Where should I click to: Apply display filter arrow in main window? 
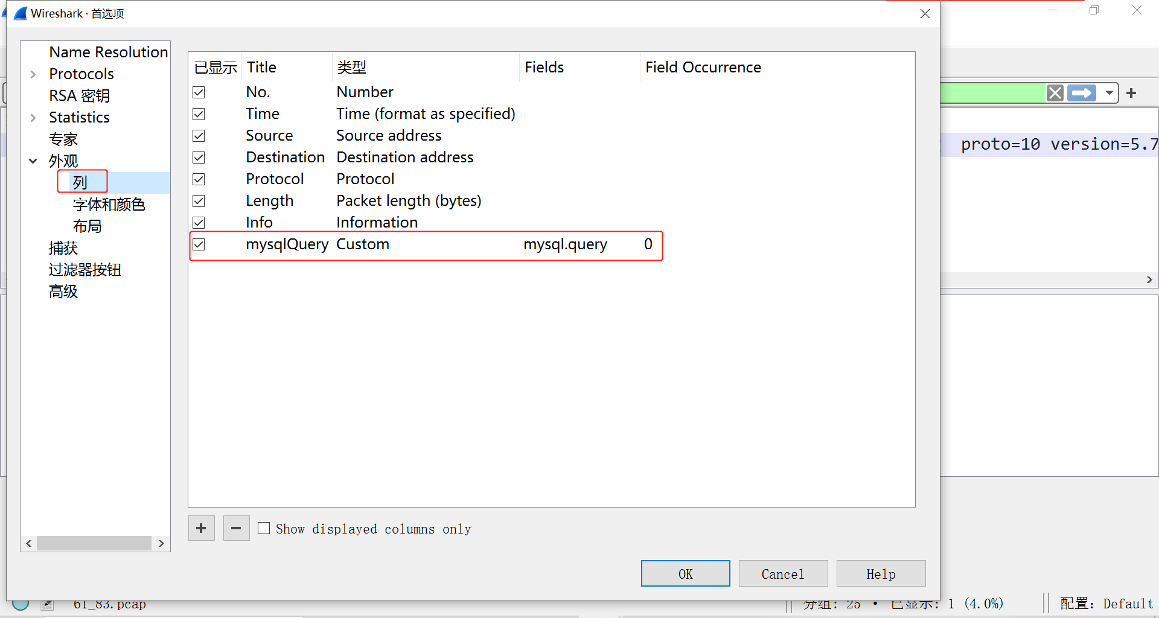[1082, 93]
